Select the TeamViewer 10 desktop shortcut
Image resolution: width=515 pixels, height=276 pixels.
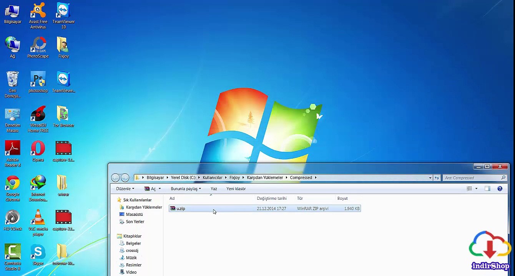tap(63, 16)
